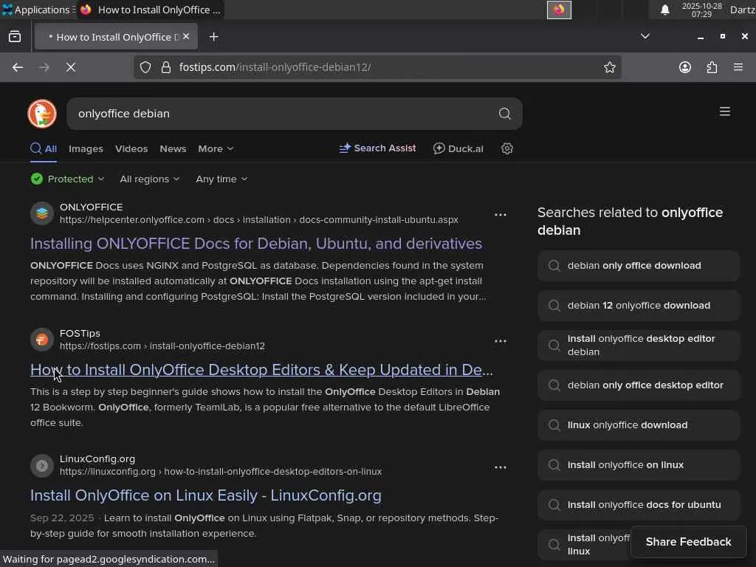Open Duck.ai chat
This screenshot has width=756, height=567.
coord(458,148)
